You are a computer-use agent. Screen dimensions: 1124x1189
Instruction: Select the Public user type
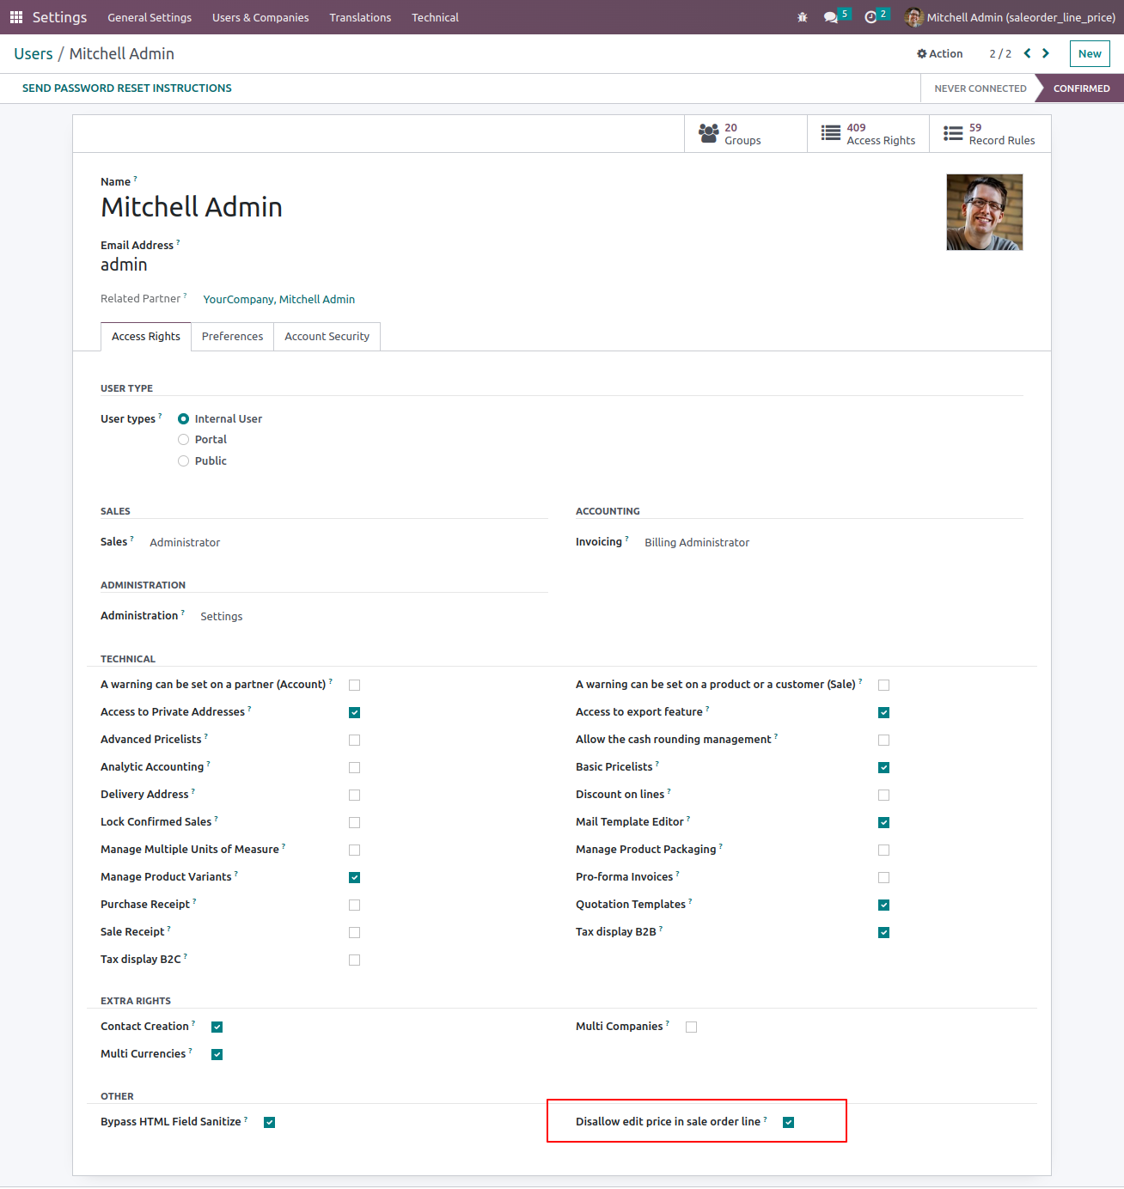(183, 461)
